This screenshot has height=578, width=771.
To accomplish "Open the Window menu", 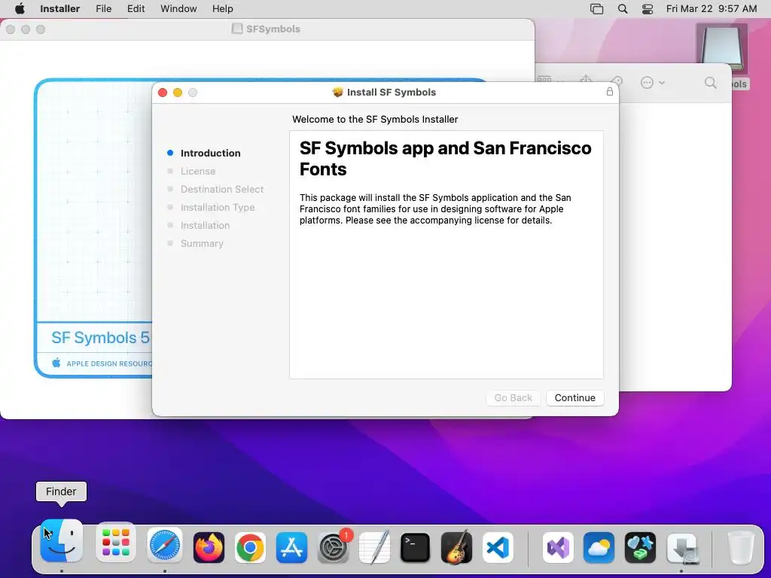I will coord(178,8).
